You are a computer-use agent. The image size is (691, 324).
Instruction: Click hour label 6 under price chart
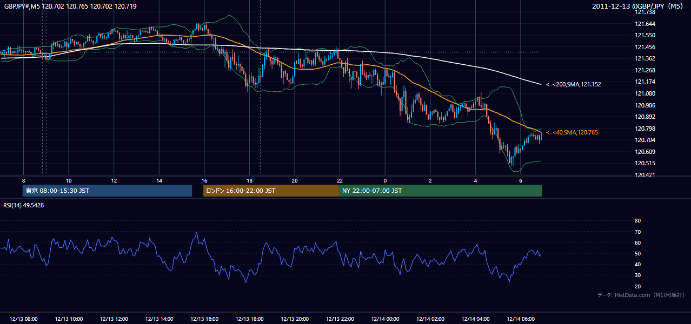pyautogui.click(x=520, y=180)
